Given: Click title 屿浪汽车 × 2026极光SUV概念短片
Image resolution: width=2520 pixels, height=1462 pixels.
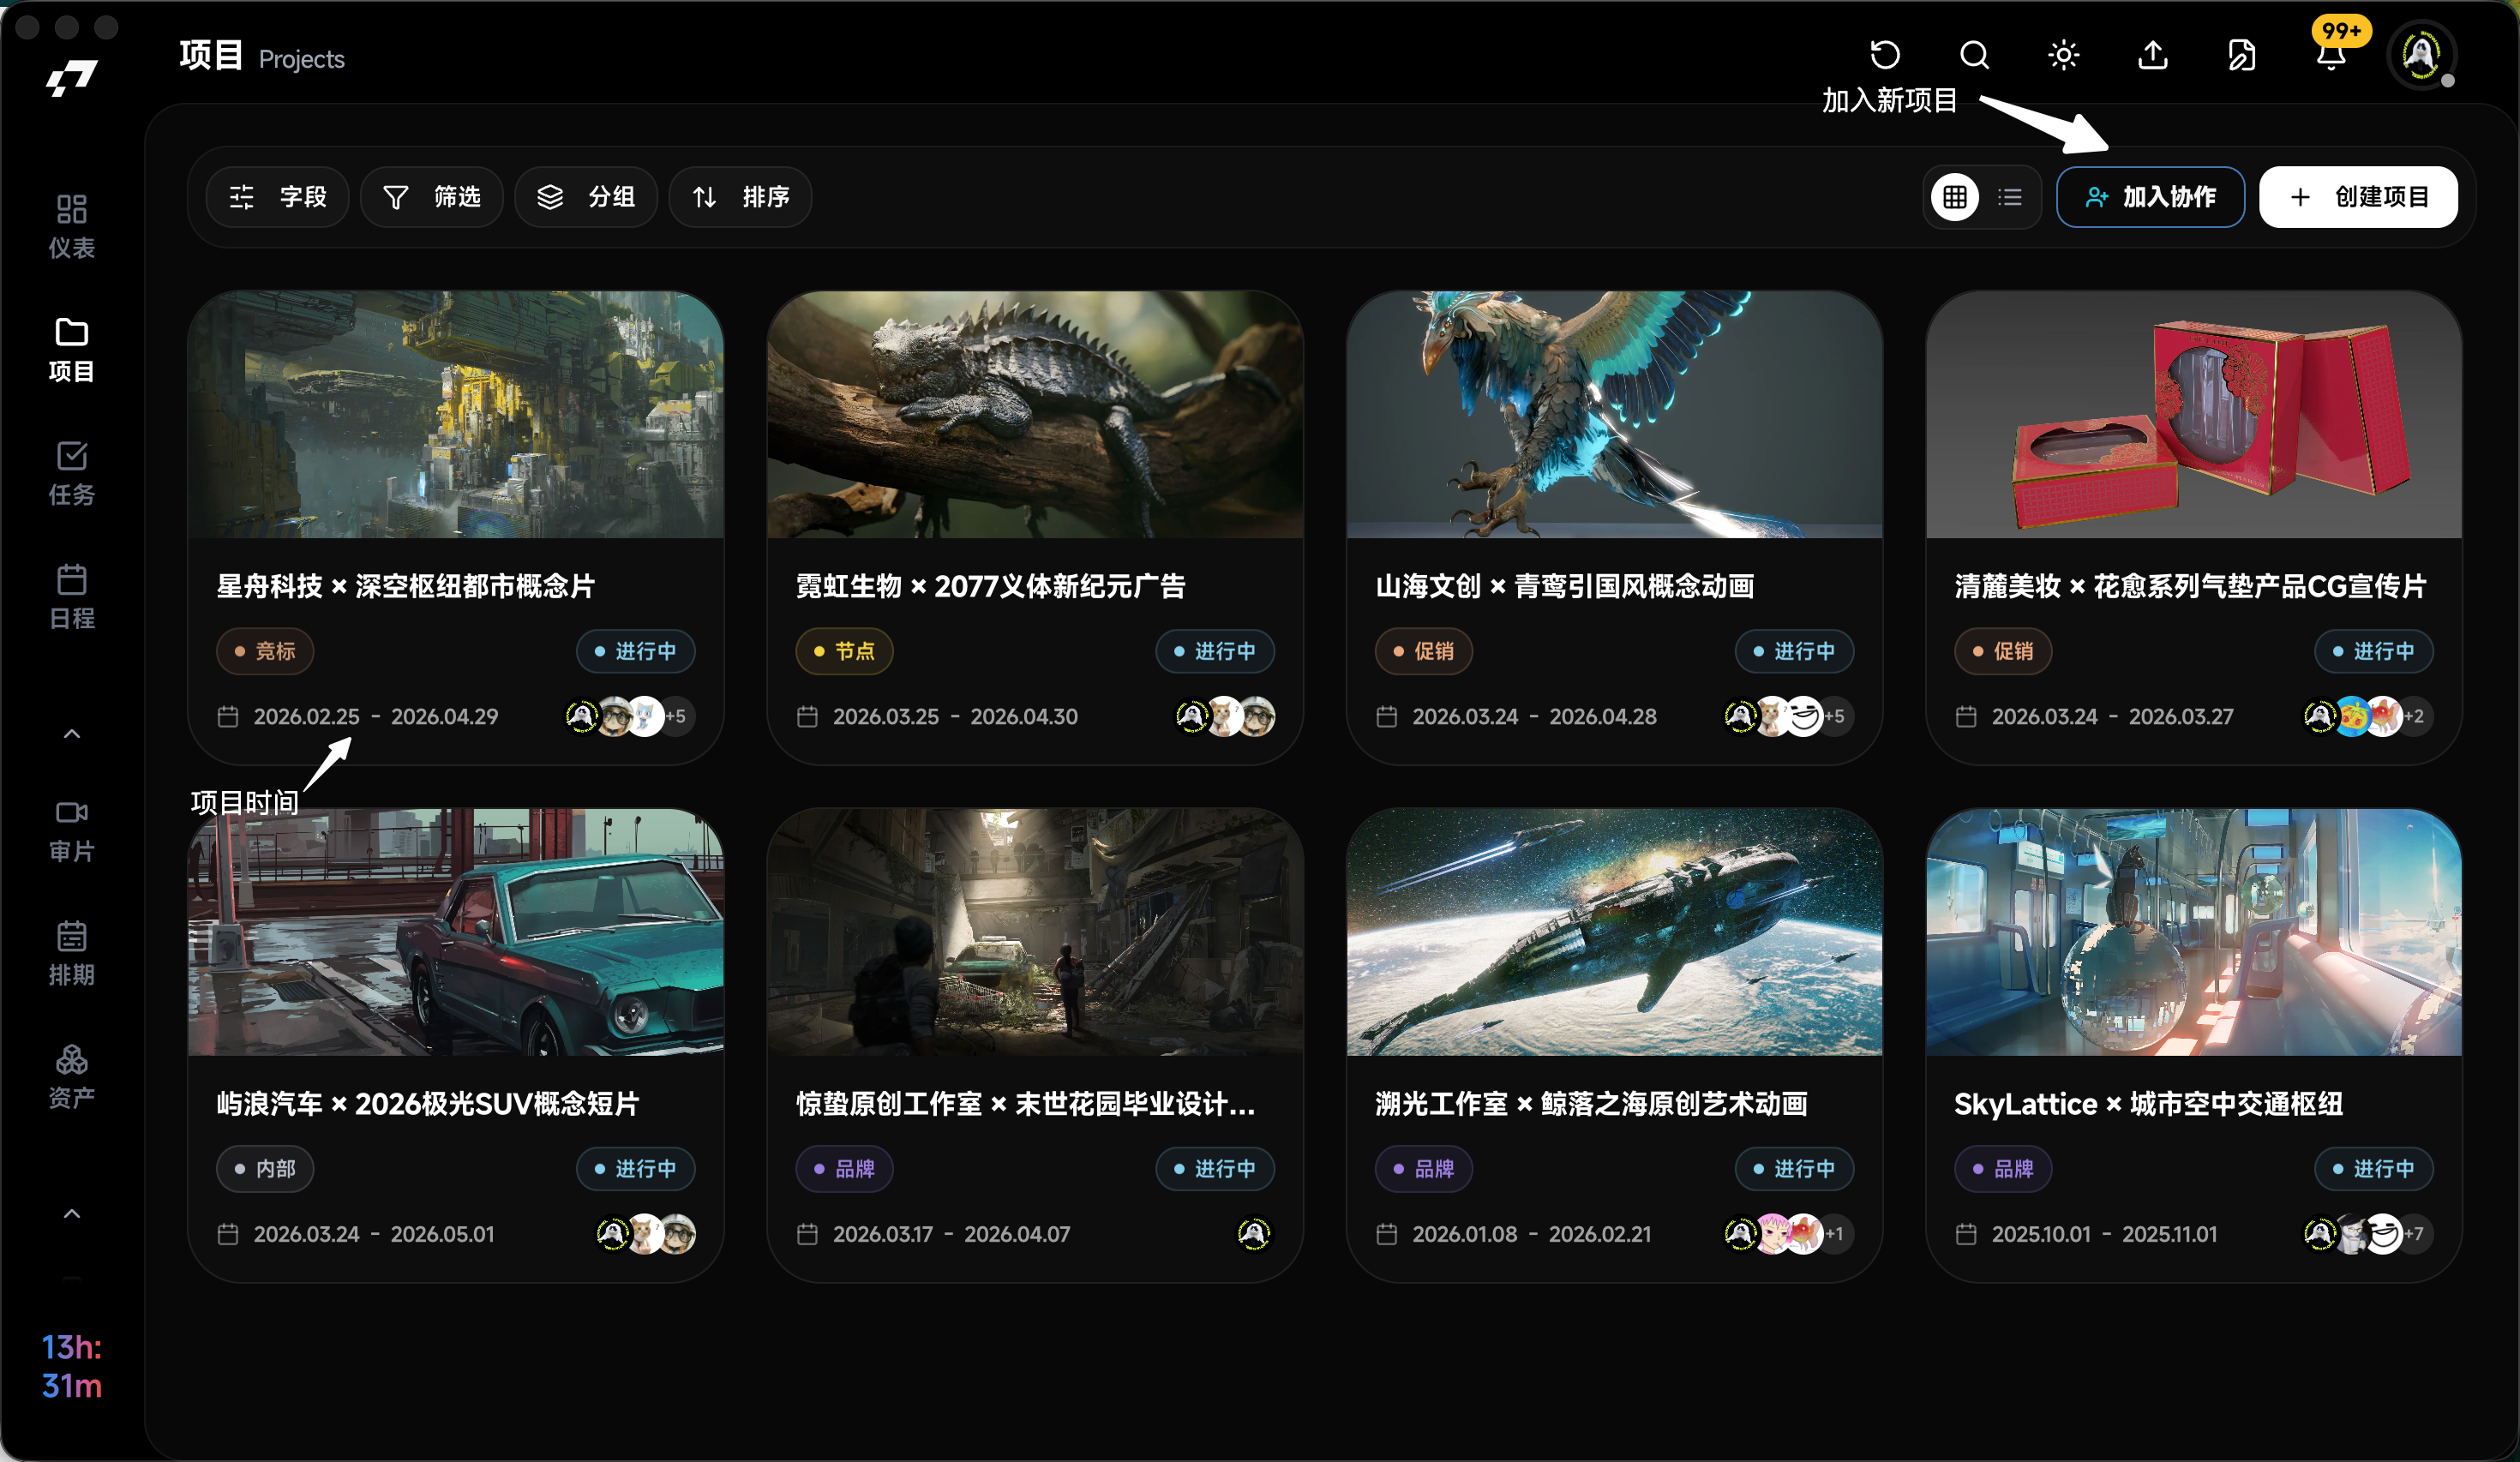Looking at the screenshot, I should (428, 1104).
